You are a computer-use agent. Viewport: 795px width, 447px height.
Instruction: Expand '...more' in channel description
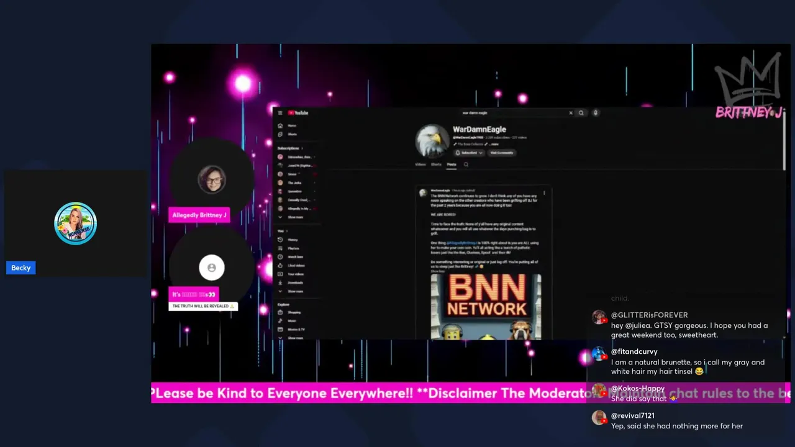(x=494, y=144)
